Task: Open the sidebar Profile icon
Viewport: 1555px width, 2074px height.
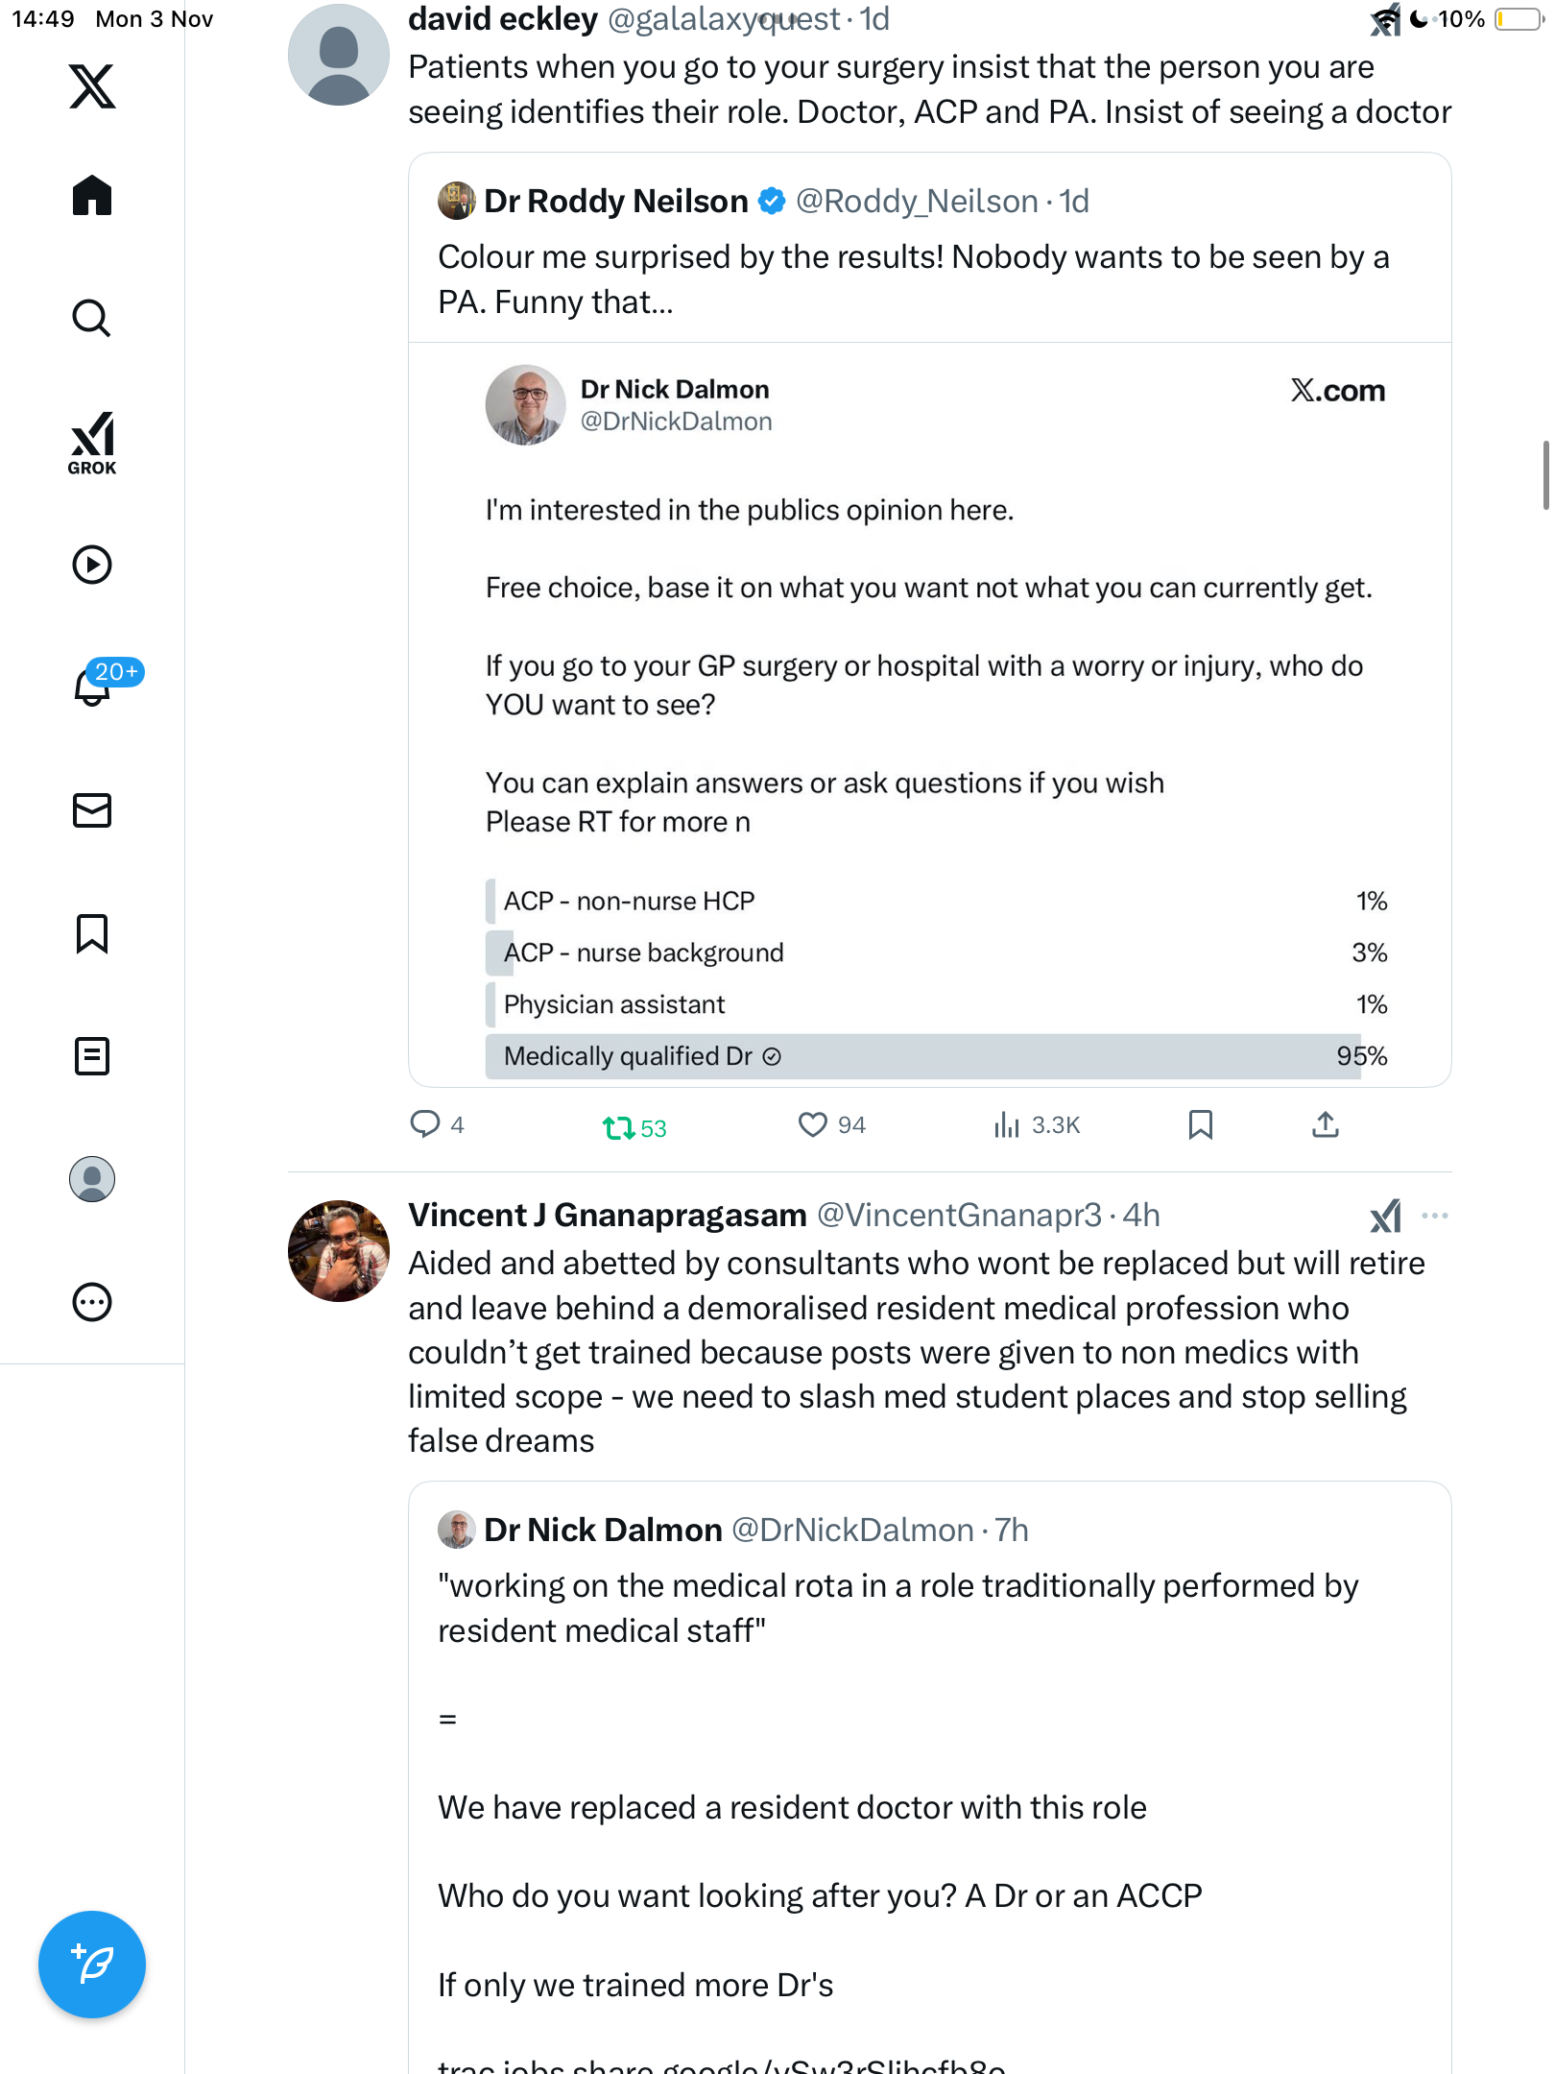Action: pos(92,1179)
